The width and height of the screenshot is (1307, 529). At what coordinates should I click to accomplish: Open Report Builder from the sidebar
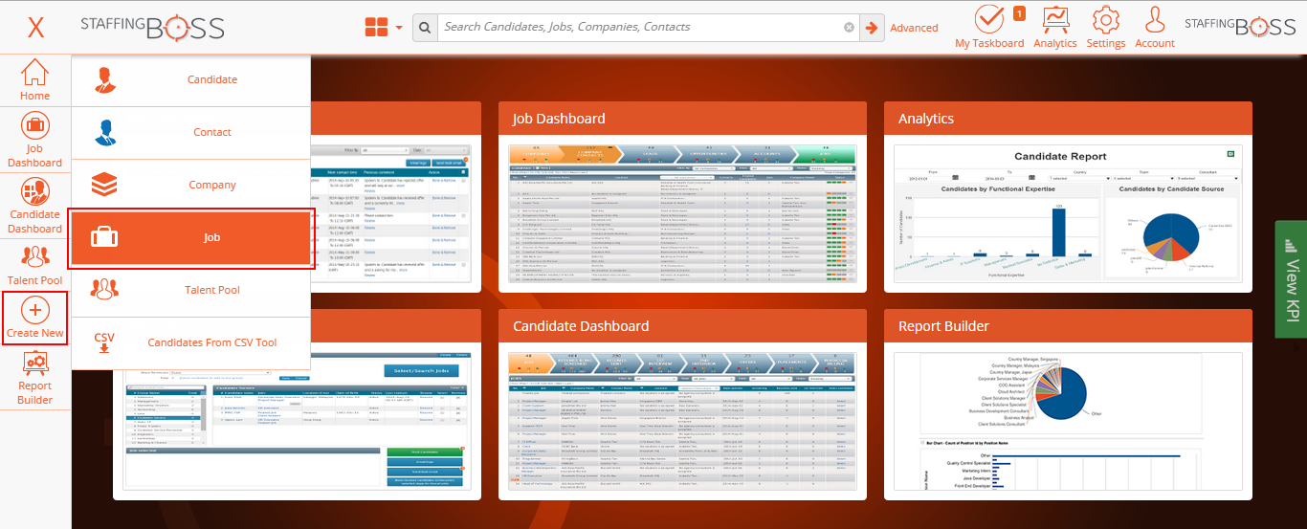coord(34,379)
